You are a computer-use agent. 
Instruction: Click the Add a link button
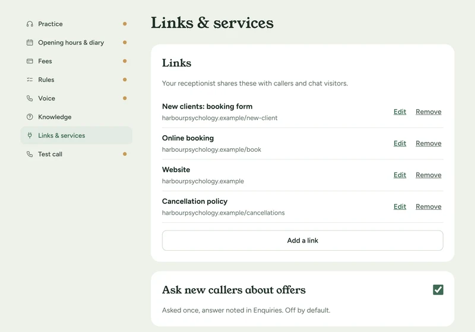[303, 240]
